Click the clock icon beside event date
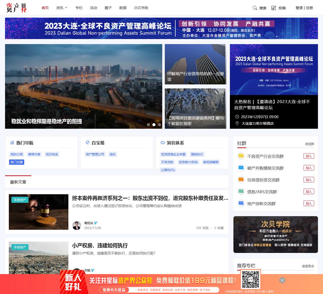The height and width of the screenshot is (294, 323). pyautogui.click(x=237, y=117)
